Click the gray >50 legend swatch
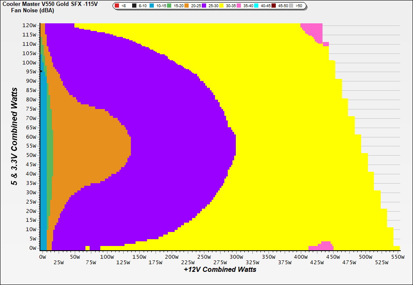Image resolution: width=413 pixels, height=285 pixels. click(291, 6)
